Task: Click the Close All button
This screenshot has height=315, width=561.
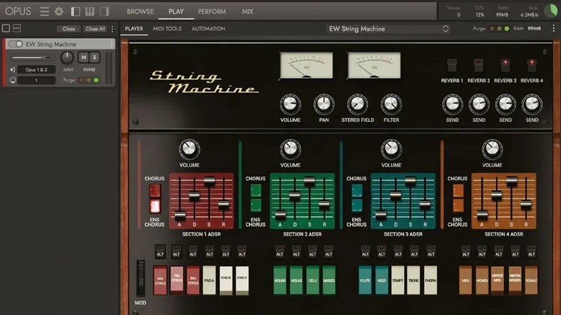Action: [95, 28]
